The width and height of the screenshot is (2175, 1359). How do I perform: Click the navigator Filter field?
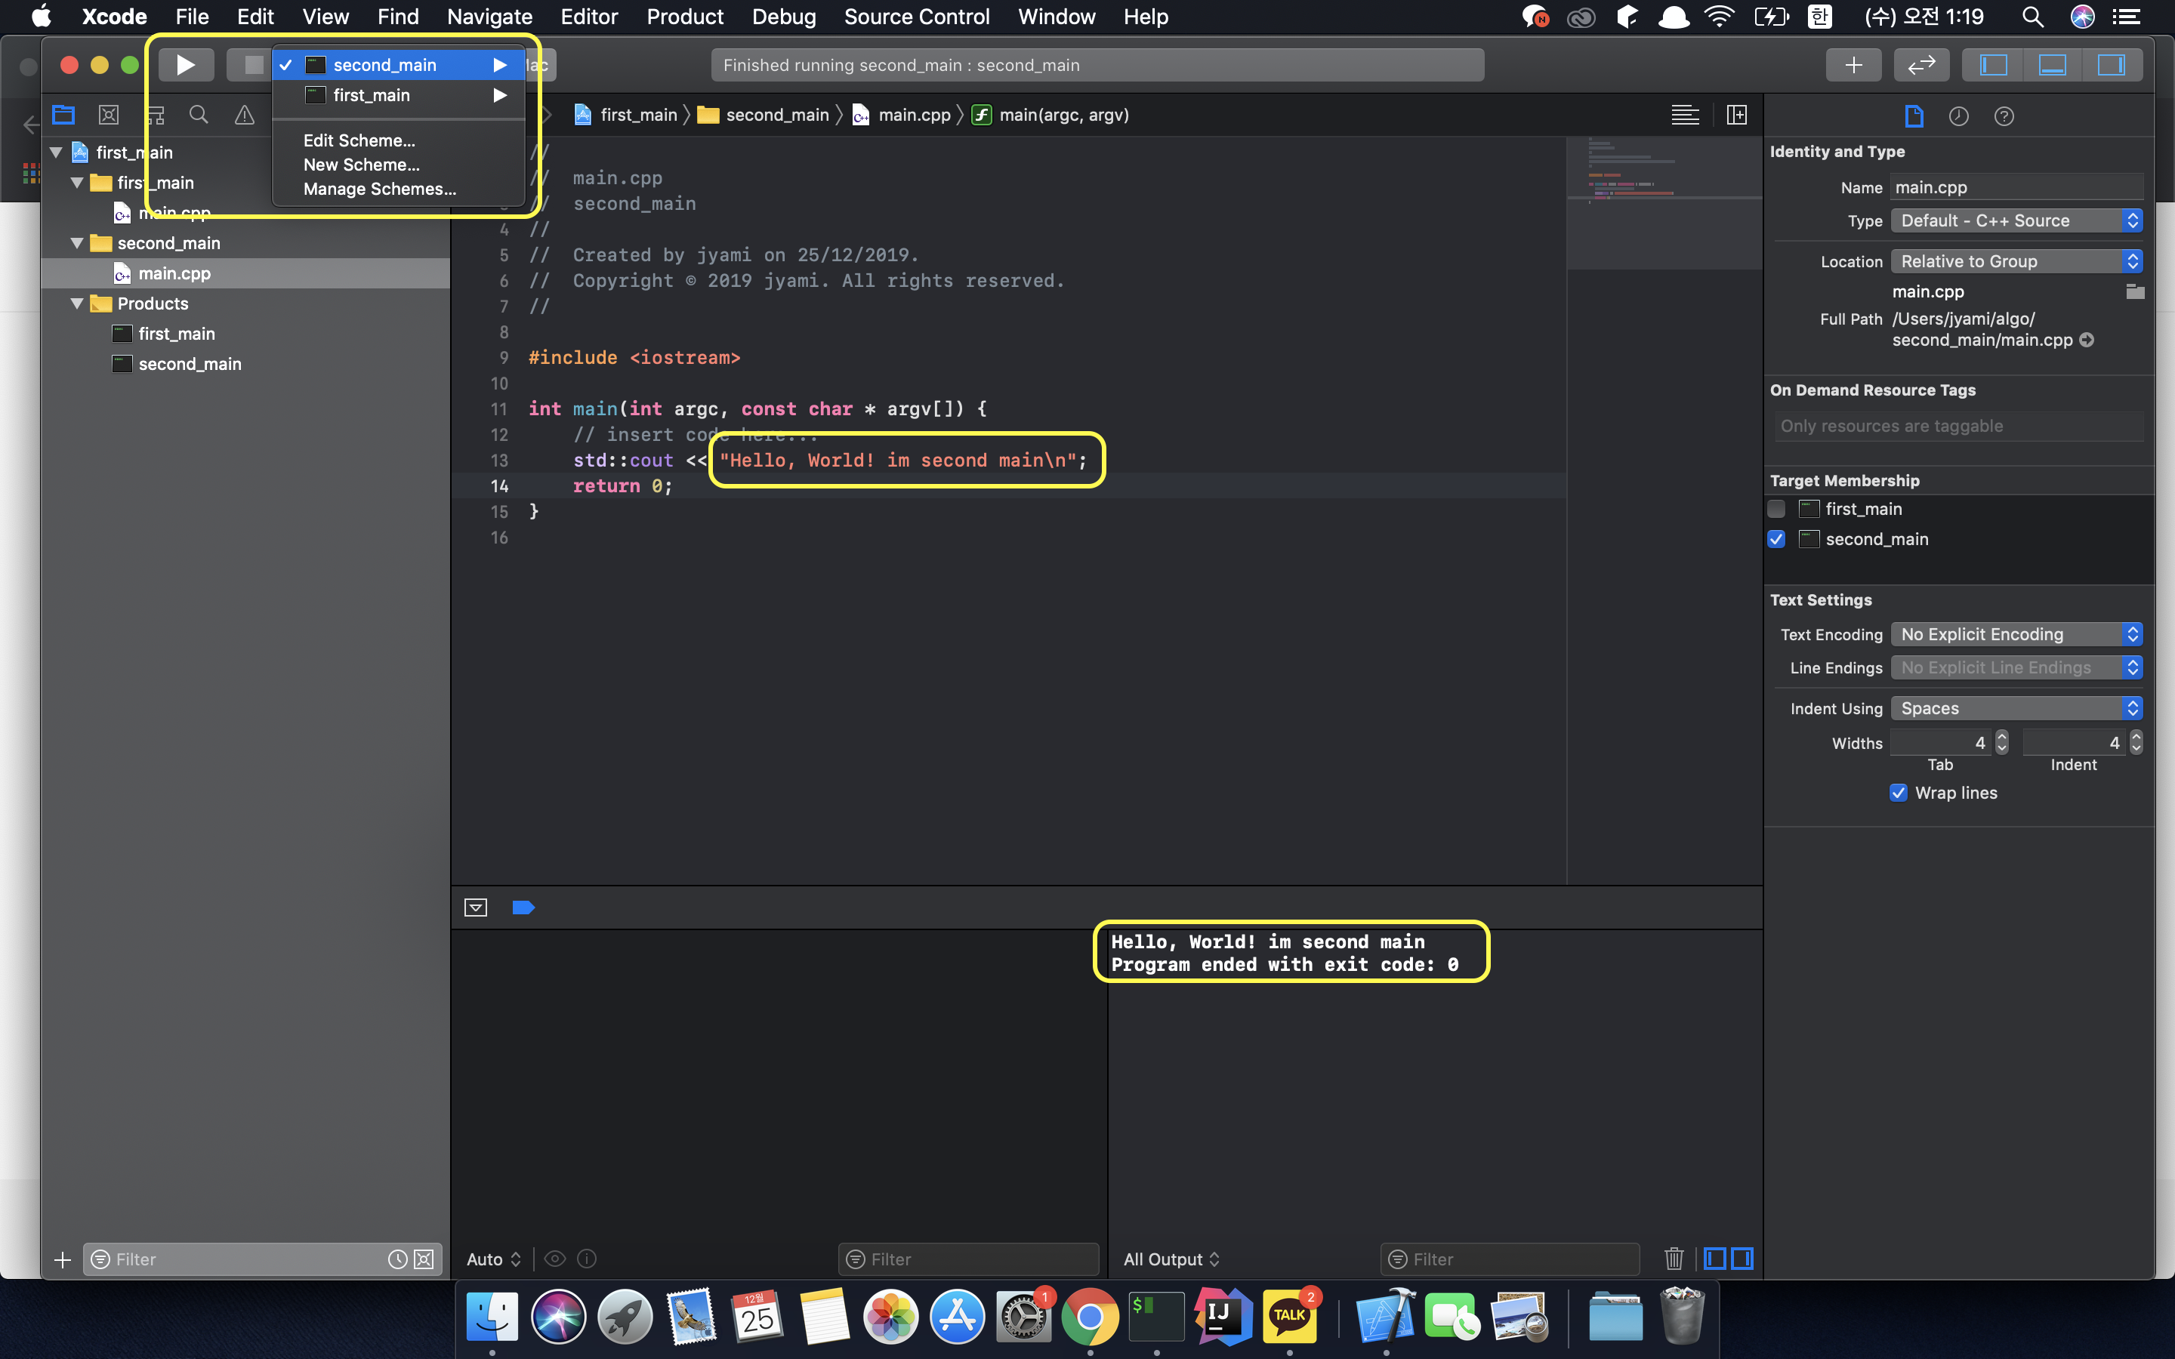point(242,1259)
